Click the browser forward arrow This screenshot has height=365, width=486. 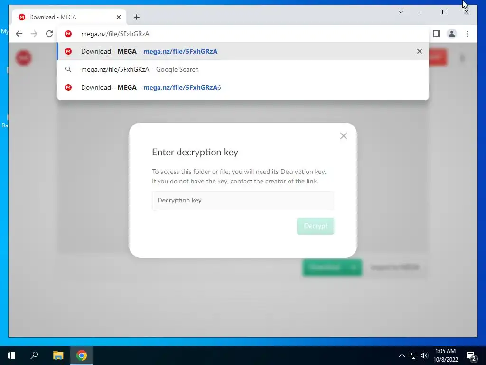coord(34,34)
